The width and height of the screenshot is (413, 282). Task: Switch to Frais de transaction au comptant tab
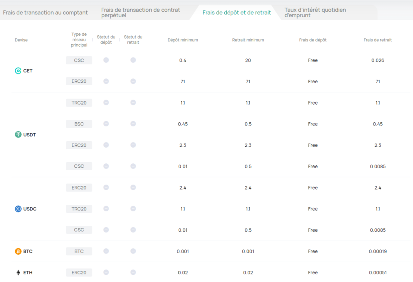[46, 12]
